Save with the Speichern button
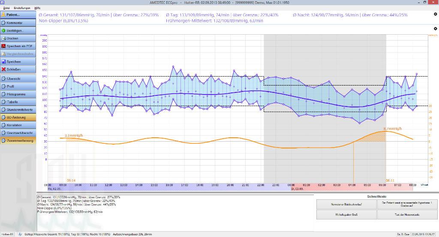439x237 pixels. (x=17, y=62)
